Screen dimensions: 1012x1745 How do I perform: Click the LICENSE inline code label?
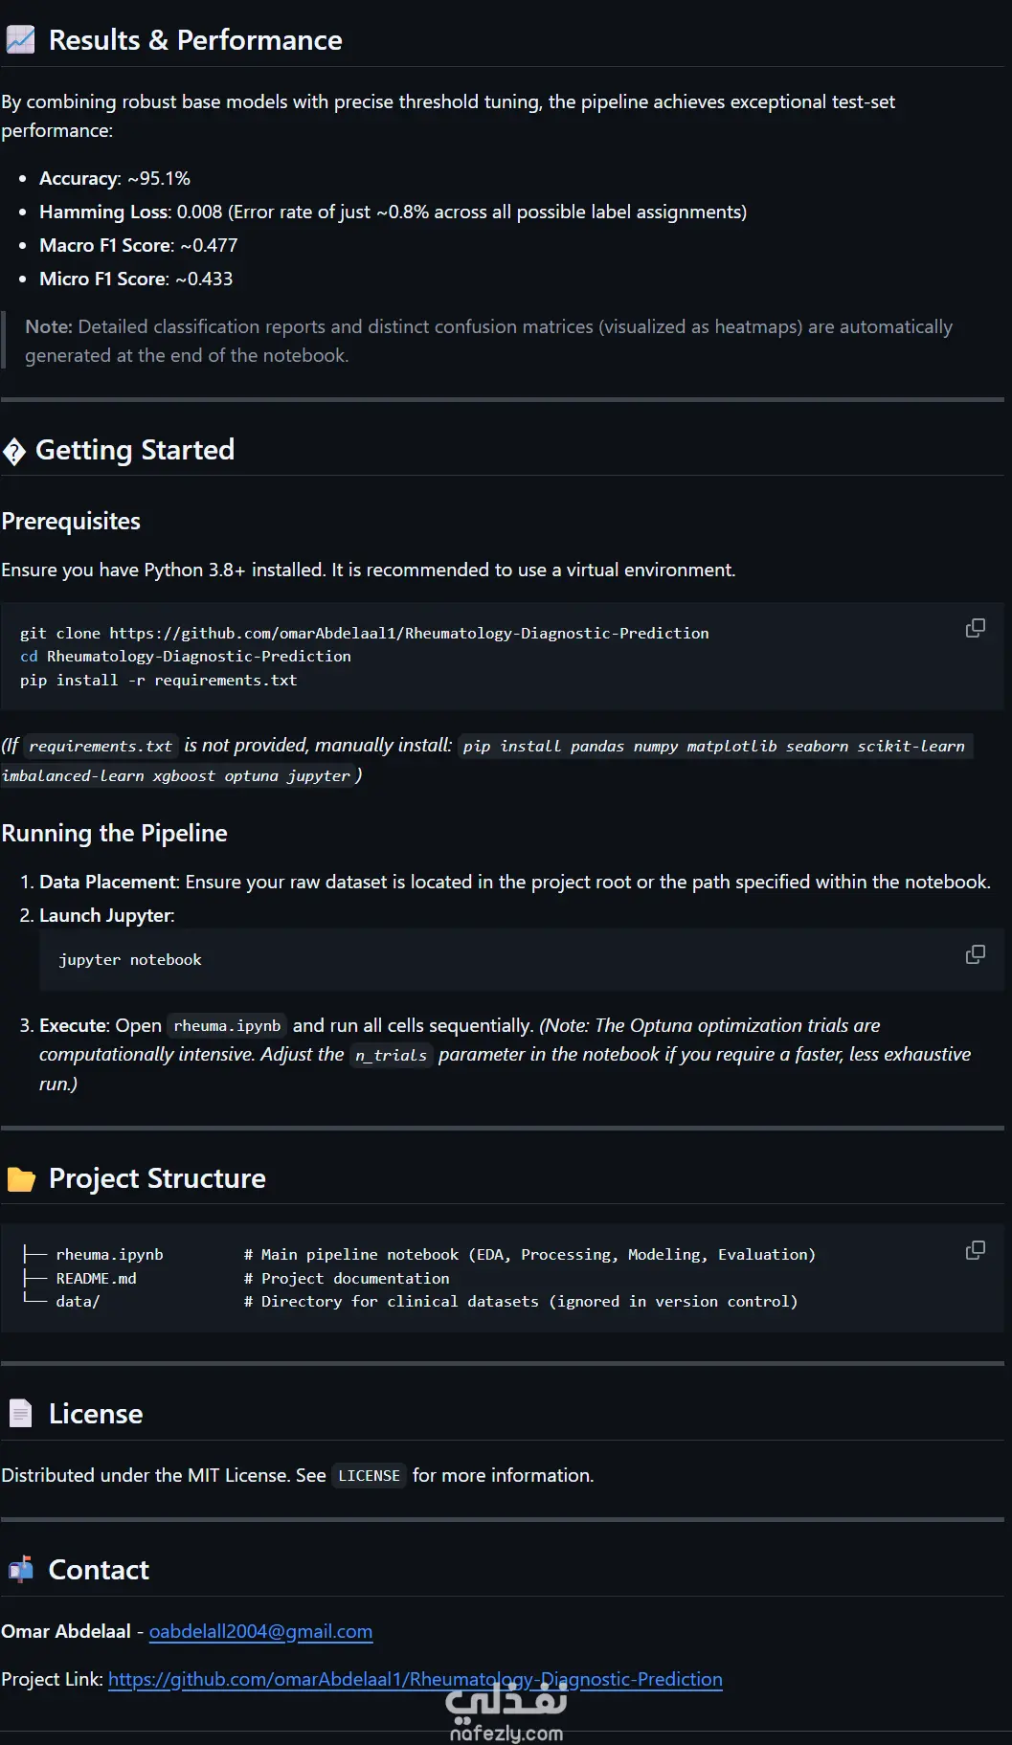pyautogui.click(x=369, y=1476)
